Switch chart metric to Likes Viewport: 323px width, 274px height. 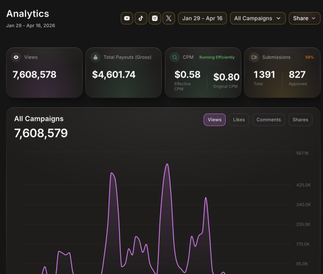click(x=239, y=120)
